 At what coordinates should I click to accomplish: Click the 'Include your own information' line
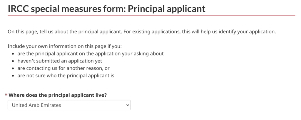point(62,46)
